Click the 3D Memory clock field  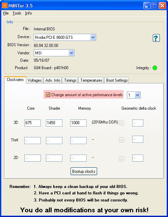pyautogui.click(x=79, y=123)
